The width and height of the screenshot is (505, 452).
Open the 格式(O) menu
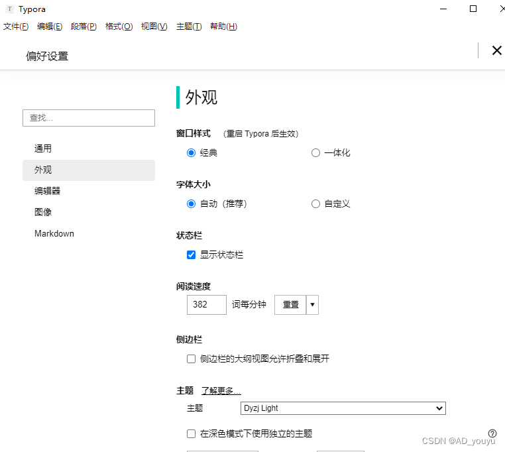pos(119,27)
